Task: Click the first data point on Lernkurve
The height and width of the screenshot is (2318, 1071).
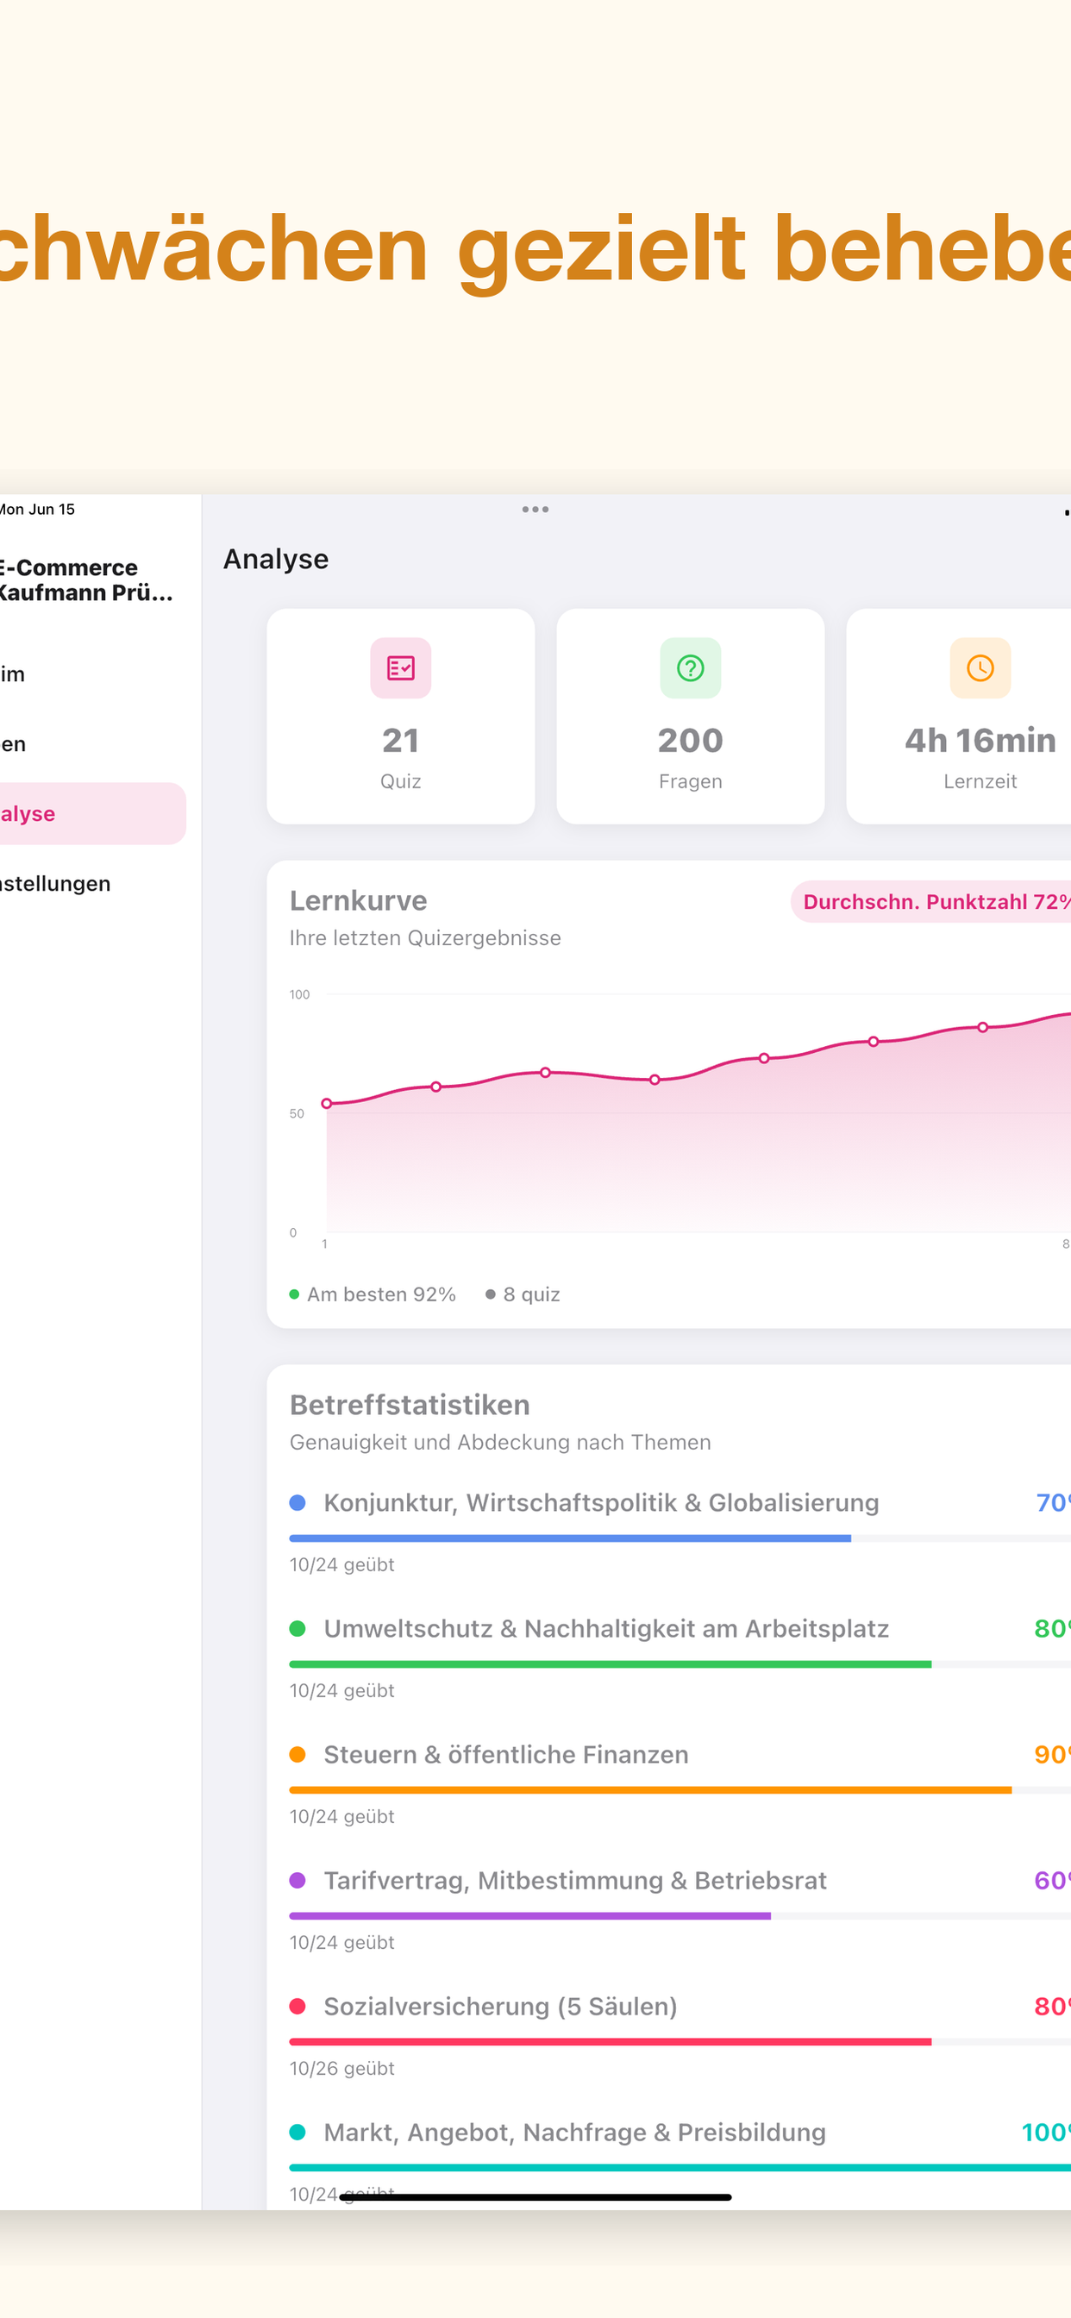Action: coord(327,1103)
